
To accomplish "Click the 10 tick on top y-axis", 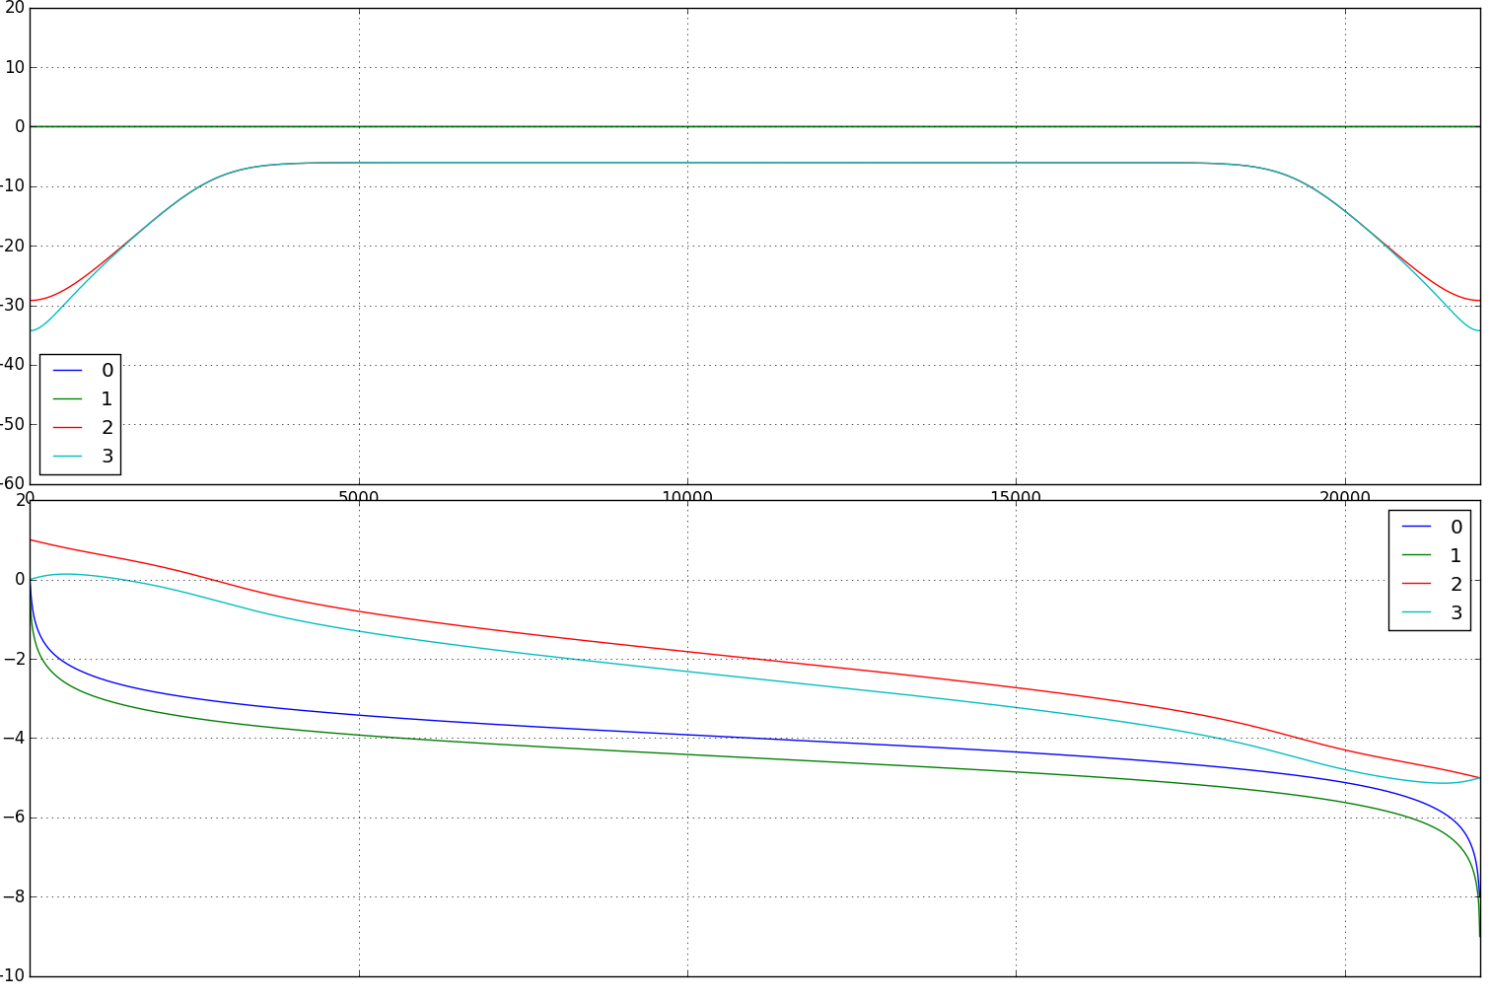I will [14, 68].
